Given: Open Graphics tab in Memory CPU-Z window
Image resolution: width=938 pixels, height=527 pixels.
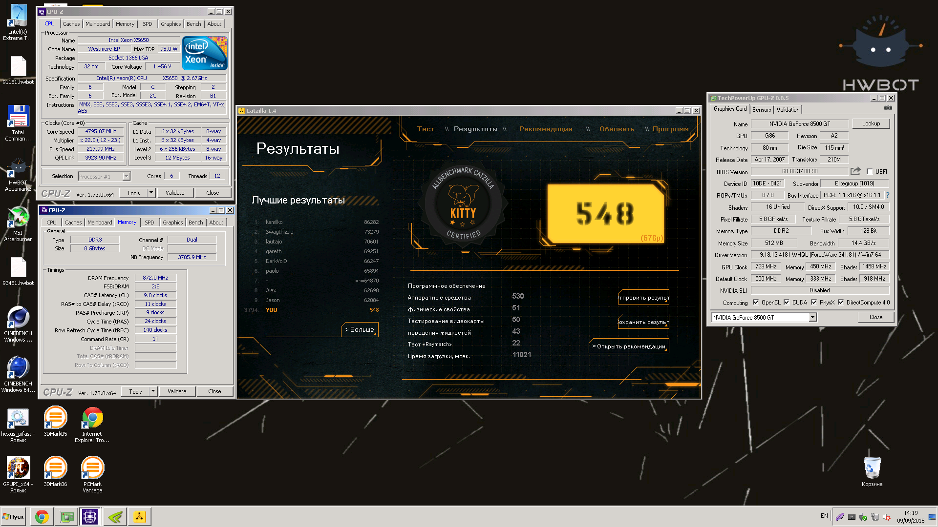Looking at the screenshot, I should pos(173,223).
